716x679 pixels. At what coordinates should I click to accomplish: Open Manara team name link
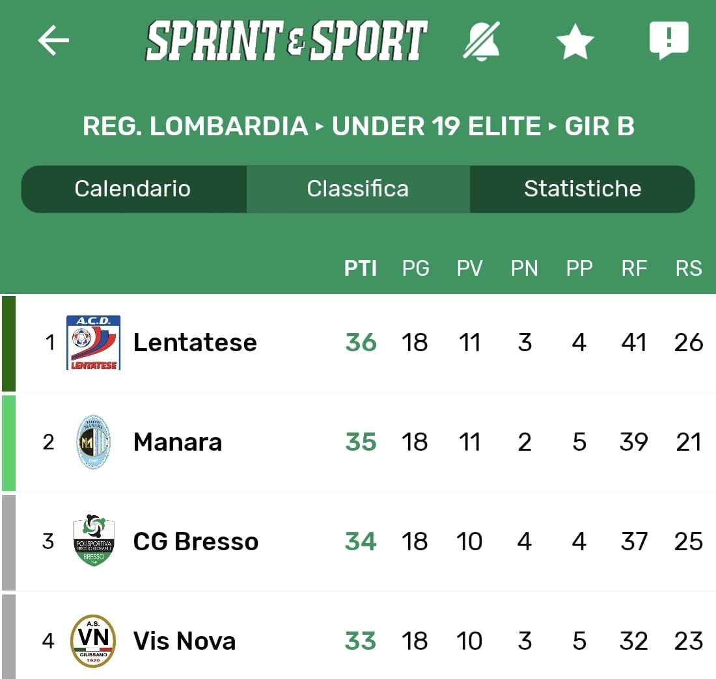178,442
